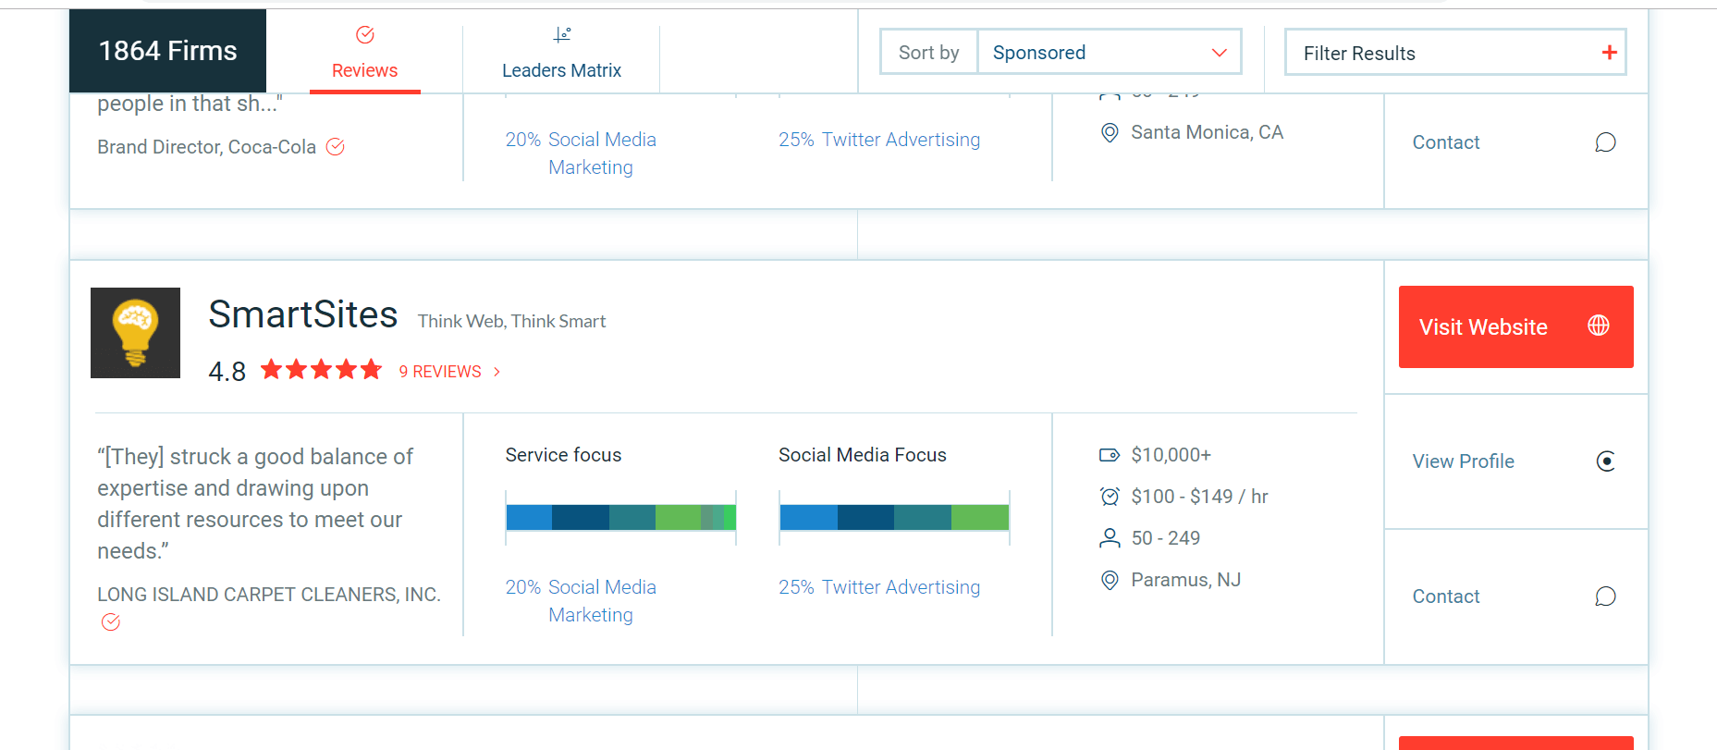Click 25% Twitter Advertising in Santa Monica card
The height and width of the screenshot is (750, 1717).
pyautogui.click(x=879, y=140)
